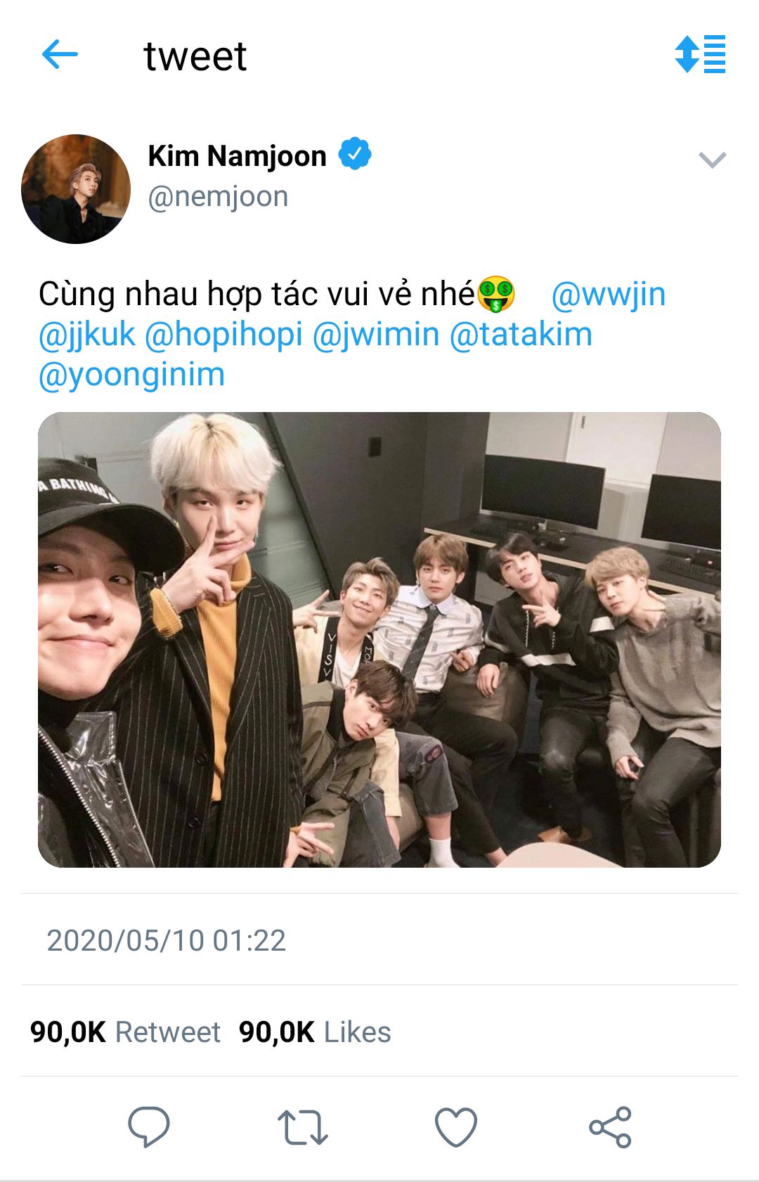
Task: Open the @tatakim mention
Action: coord(521,335)
